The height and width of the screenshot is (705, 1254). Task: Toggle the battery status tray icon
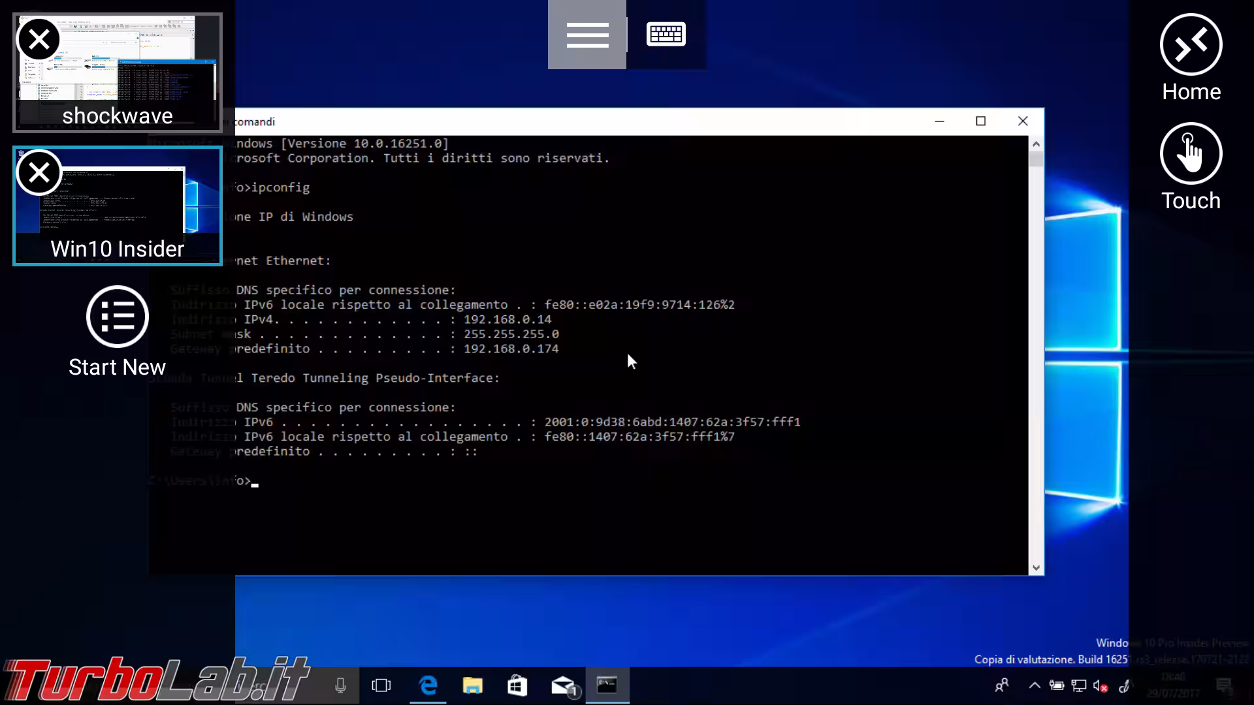1057,685
